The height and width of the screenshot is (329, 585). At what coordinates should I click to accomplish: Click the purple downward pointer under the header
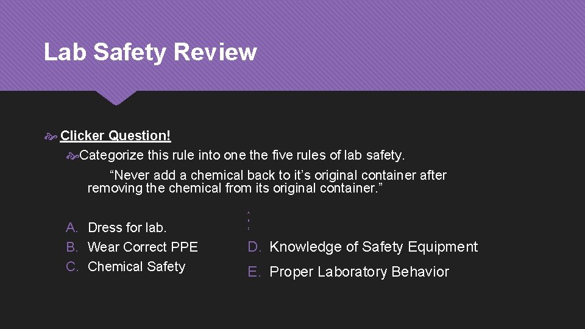(x=116, y=97)
